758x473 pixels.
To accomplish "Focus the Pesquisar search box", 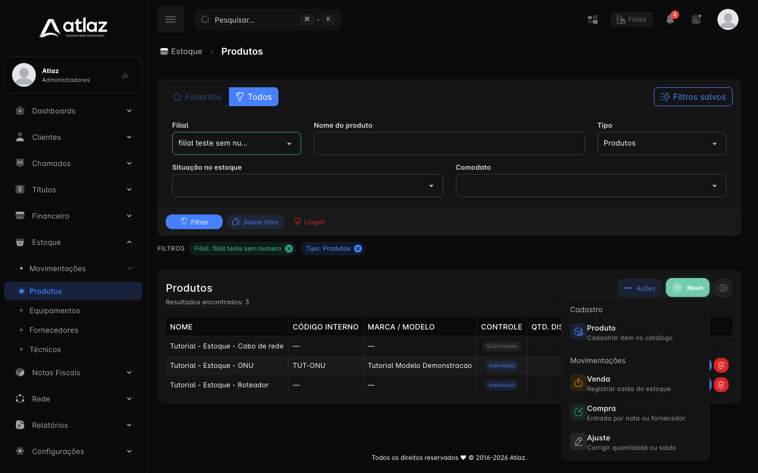I will click(268, 19).
